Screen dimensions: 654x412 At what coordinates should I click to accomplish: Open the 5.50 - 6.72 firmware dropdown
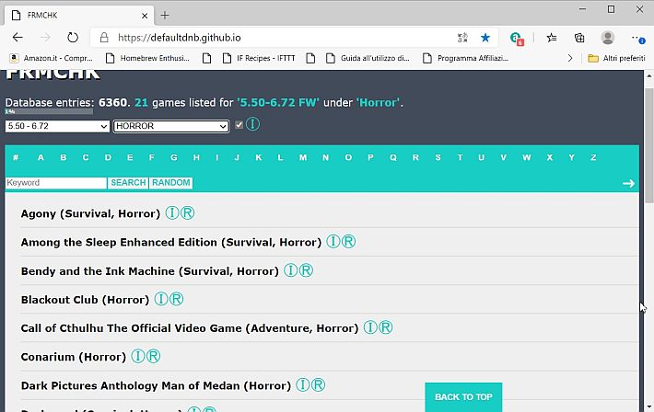(x=57, y=126)
